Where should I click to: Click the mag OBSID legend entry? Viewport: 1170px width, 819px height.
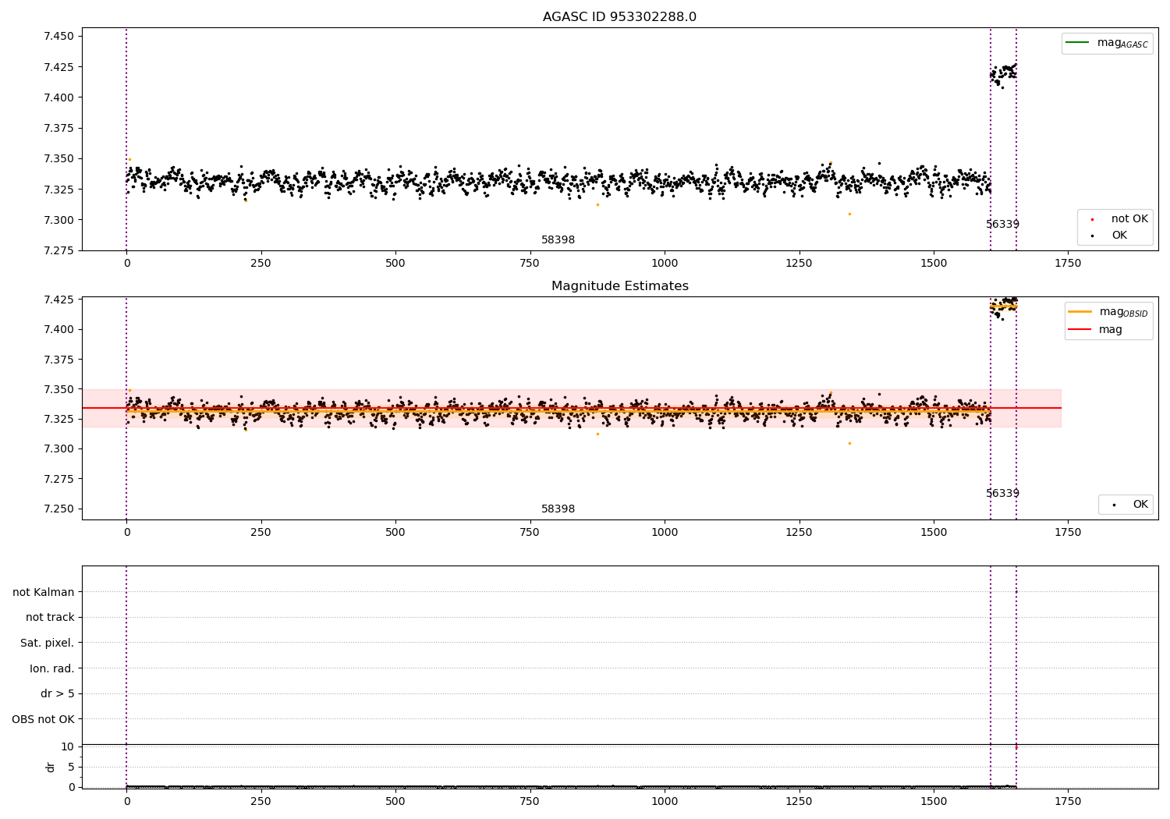(x=1108, y=312)
